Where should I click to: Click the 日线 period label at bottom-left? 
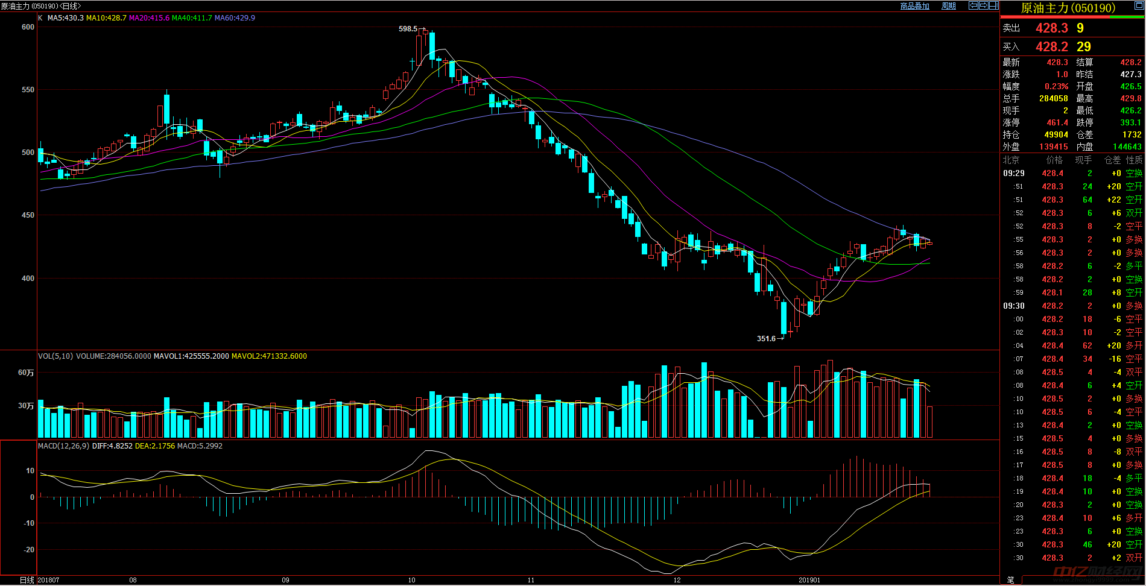coord(27,580)
